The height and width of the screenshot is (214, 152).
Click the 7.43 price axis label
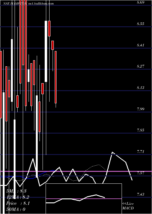coord(140,194)
